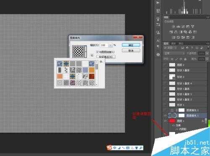Add a Curves adjustment
Viewport: 210px width, 156px height.
(x=183, y=26)
